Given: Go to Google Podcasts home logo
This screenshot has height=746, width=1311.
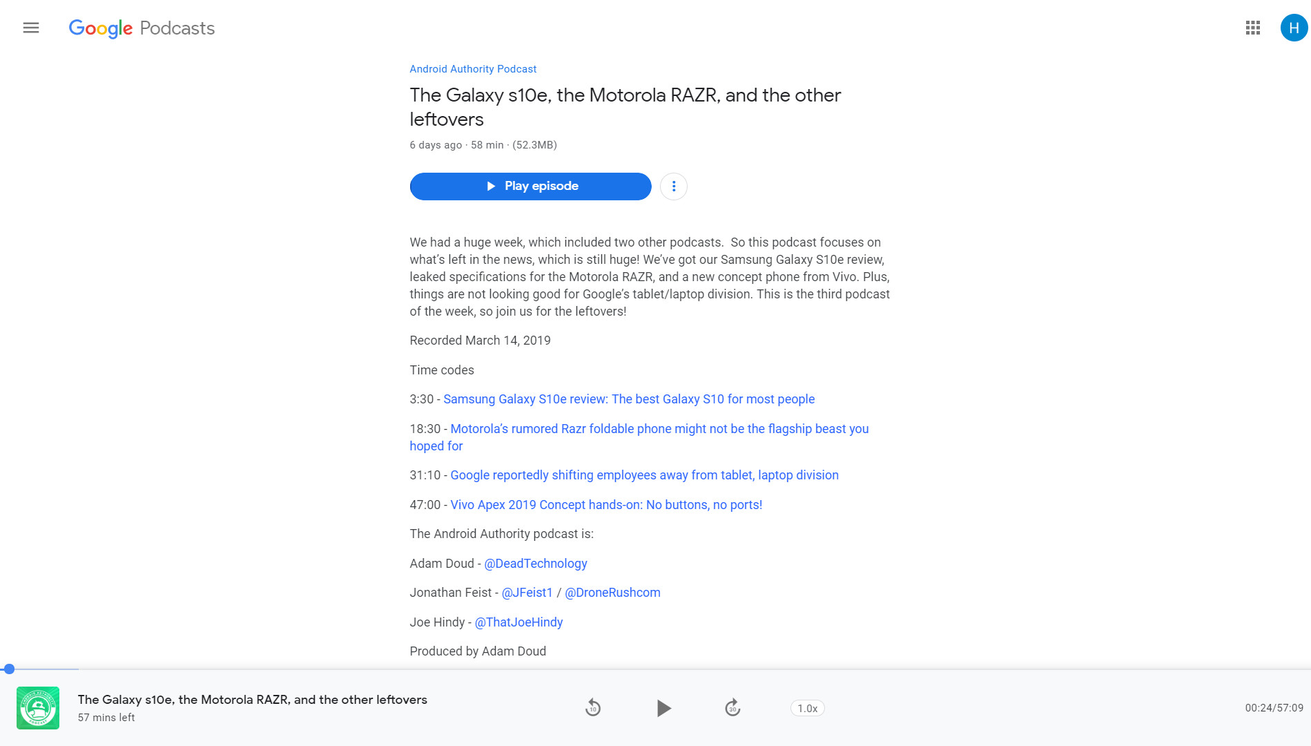Looking at the screenshot, I should pyautogui.click(x=142, y=28).
